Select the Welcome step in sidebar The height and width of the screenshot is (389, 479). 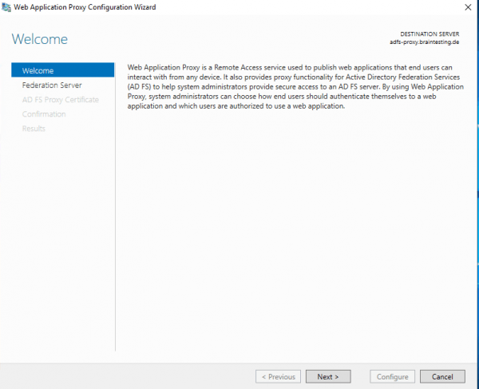click(62, 70)
